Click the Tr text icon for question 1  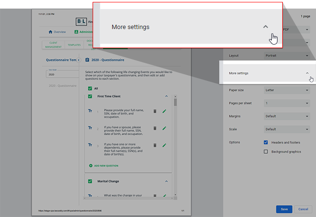[90, 111]
